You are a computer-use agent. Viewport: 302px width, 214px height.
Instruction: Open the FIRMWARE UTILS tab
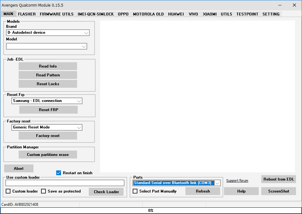tap(57, 14)
